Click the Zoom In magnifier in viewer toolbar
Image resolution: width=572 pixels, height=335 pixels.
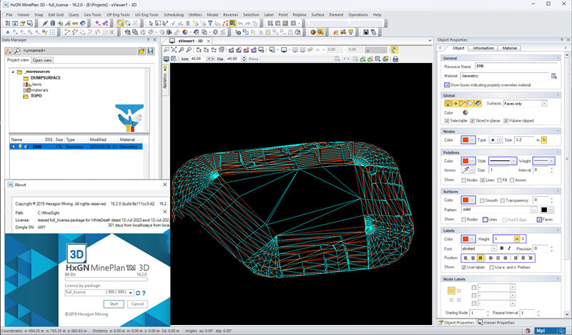[182, 49]
